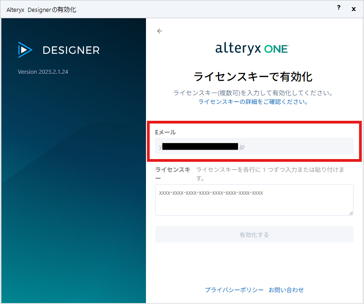Click the DESIGNER product name text
The image size is (364, 304).
[x=71, y=50]
